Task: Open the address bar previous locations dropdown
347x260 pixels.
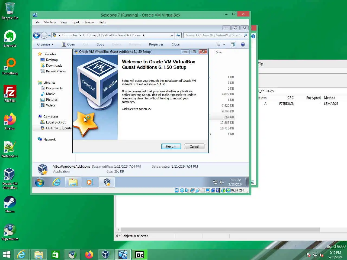Action: pos(172,35)
